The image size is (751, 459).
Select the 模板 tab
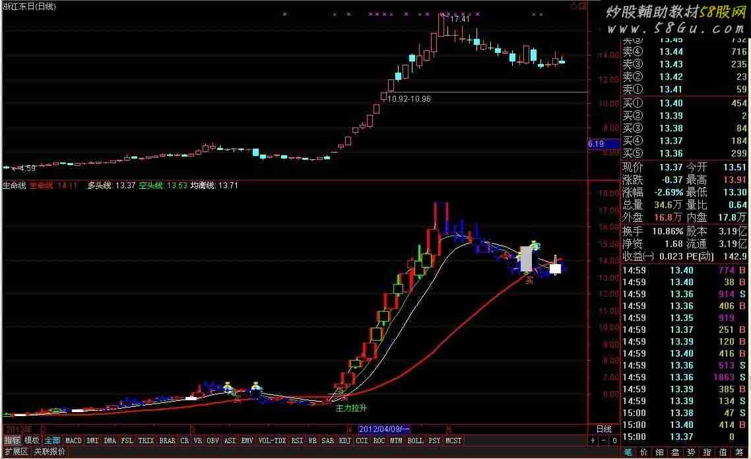[x=32, y=441]
